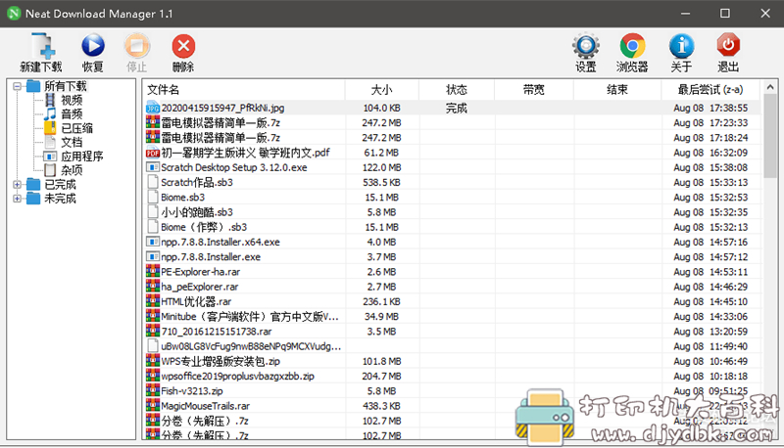This screenshot has height=448, width=784.
Task: Click archive icon of Fish-v3213.zip
Action: pos(153,390)
